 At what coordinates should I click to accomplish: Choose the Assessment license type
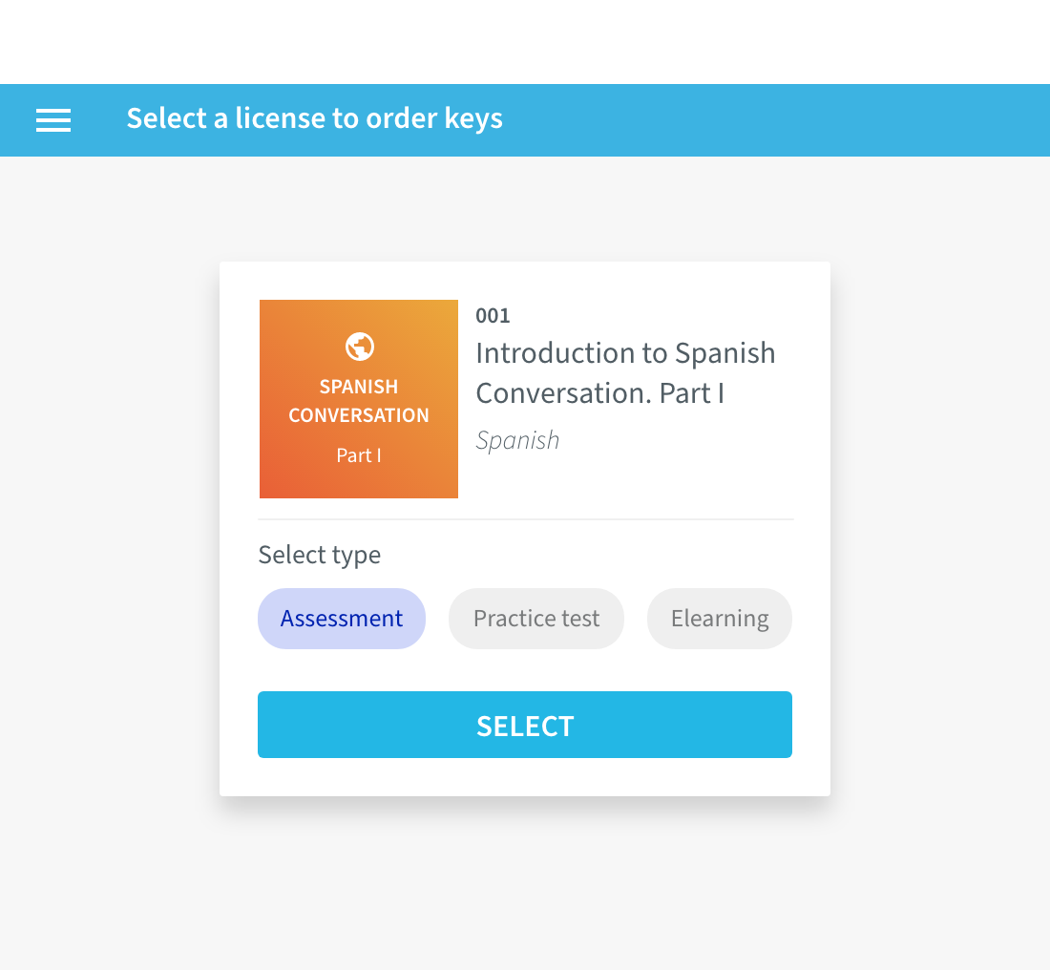pyautogui.click(x=342, y=619)
